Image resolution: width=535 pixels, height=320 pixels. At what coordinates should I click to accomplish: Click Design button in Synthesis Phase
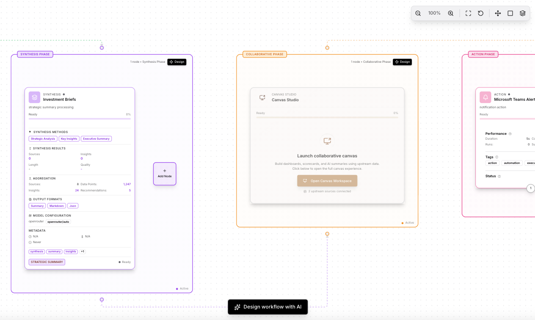(177, 62)
